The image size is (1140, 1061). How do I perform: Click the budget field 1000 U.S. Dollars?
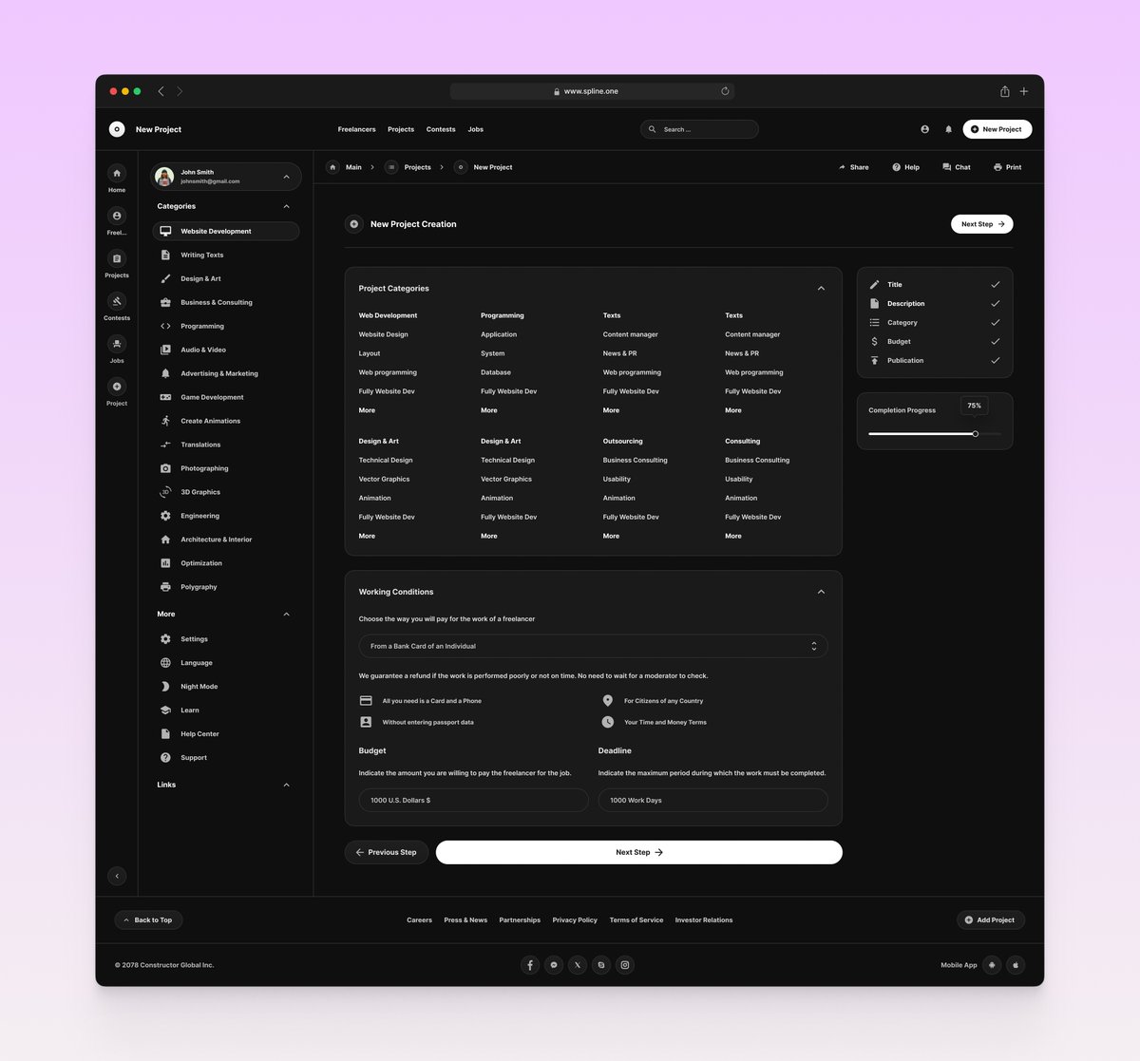point(473,801)
